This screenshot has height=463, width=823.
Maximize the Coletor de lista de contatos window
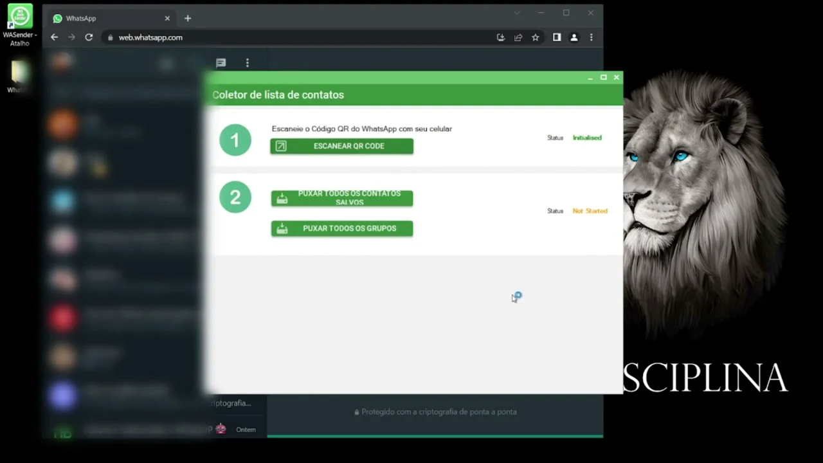point(603,77)
